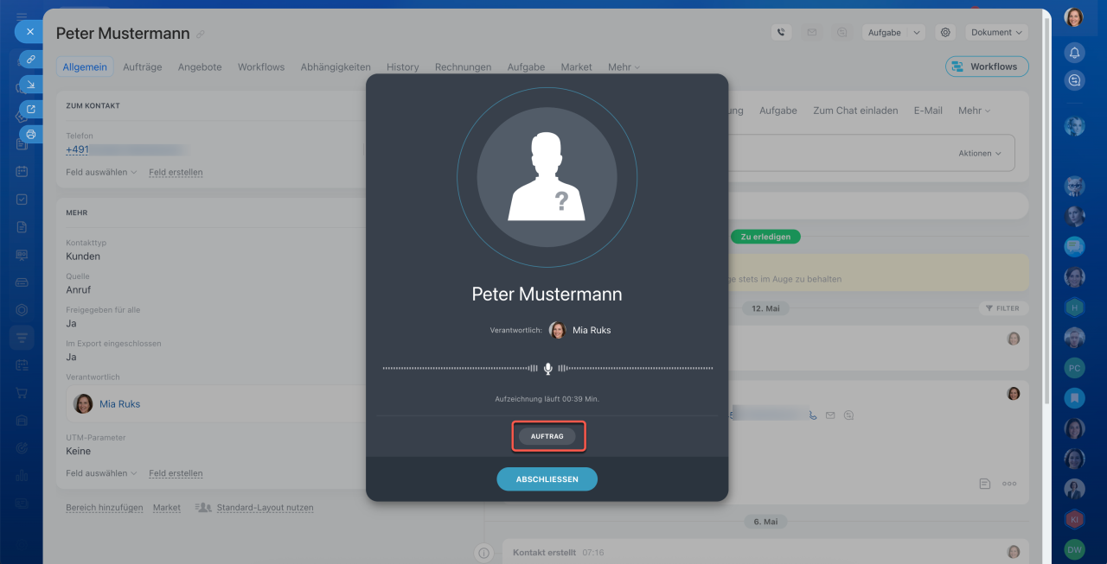Click the microphone icon in call window

click(547, 369)
